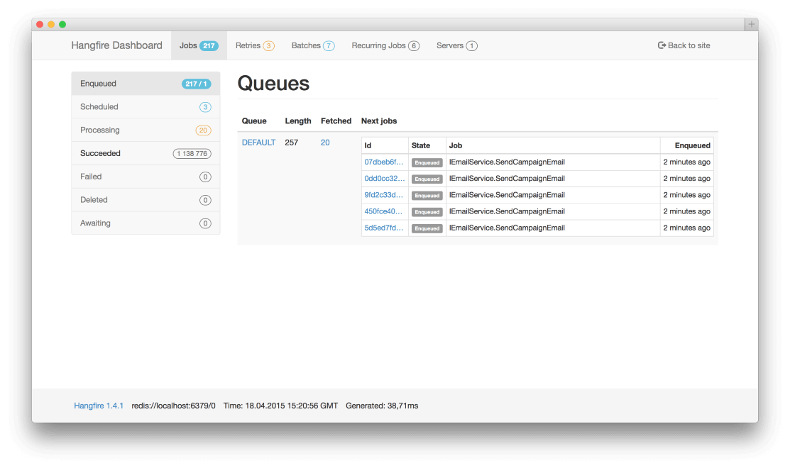Open the Jobs tab in the navbar
Image resolution: width=790 pixels, height=468 pixels.
pyautogui.click(x=188, y=45)
